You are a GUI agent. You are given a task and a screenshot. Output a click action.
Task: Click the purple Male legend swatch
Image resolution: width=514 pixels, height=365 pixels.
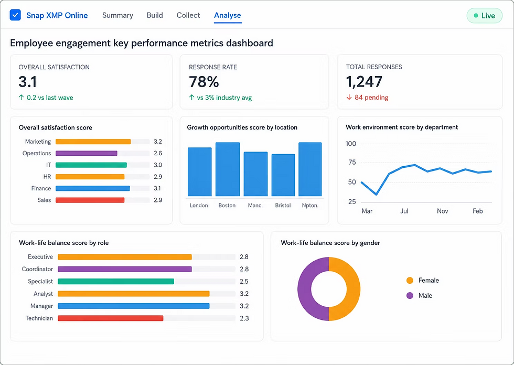pyautogui.click(x=410, y=296)
